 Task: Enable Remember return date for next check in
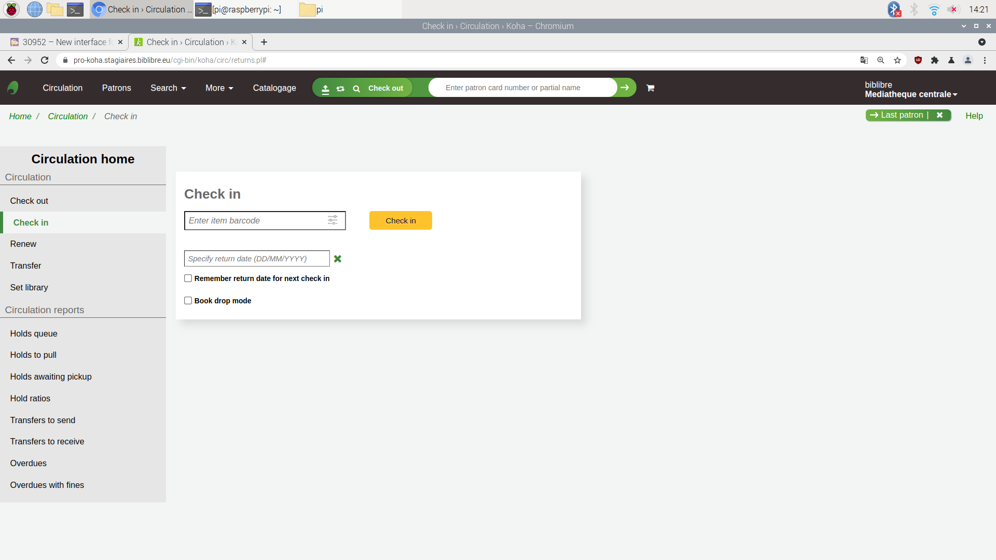click(x=188, y=278)
